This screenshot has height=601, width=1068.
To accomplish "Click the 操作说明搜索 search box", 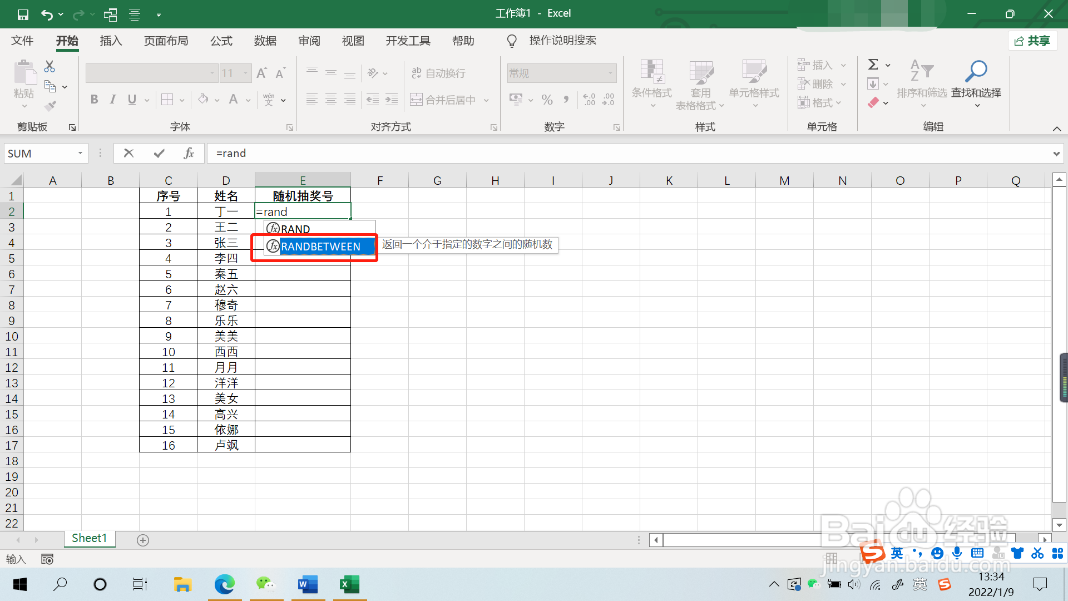I will 562,41.
